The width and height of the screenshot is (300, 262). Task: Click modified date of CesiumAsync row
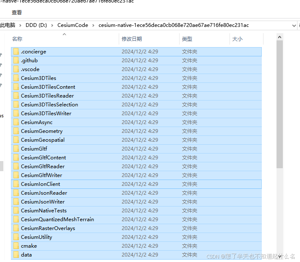tap(140, 122)
